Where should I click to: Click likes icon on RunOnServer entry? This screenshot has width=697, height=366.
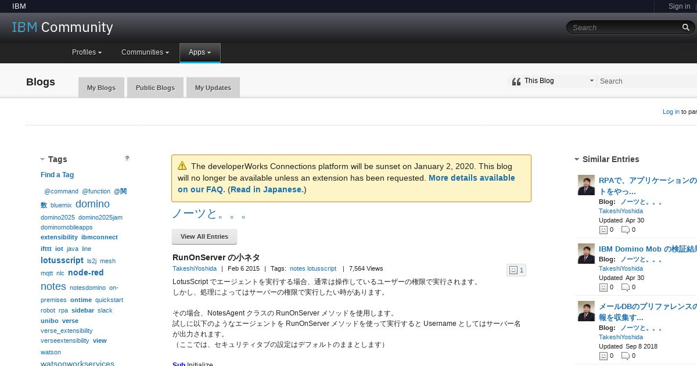tap(513, 270)
